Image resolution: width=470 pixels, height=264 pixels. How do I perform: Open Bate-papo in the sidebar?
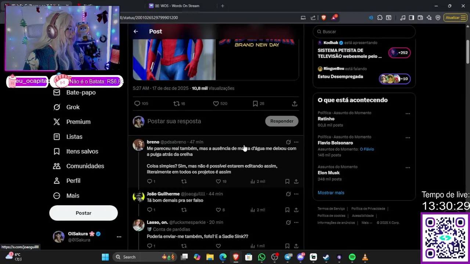point(75,92)
